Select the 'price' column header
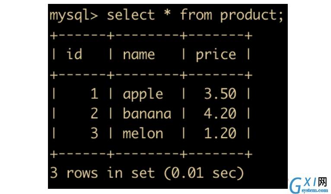331x194 pixels. [216, 55]
